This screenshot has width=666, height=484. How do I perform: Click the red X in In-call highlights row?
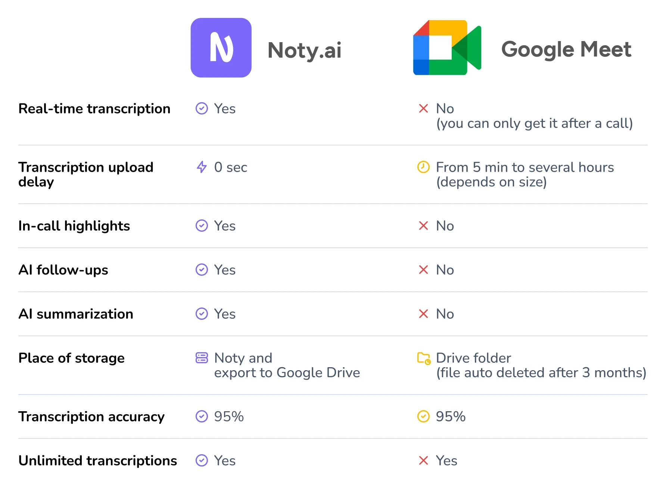[x=423, y=225]
